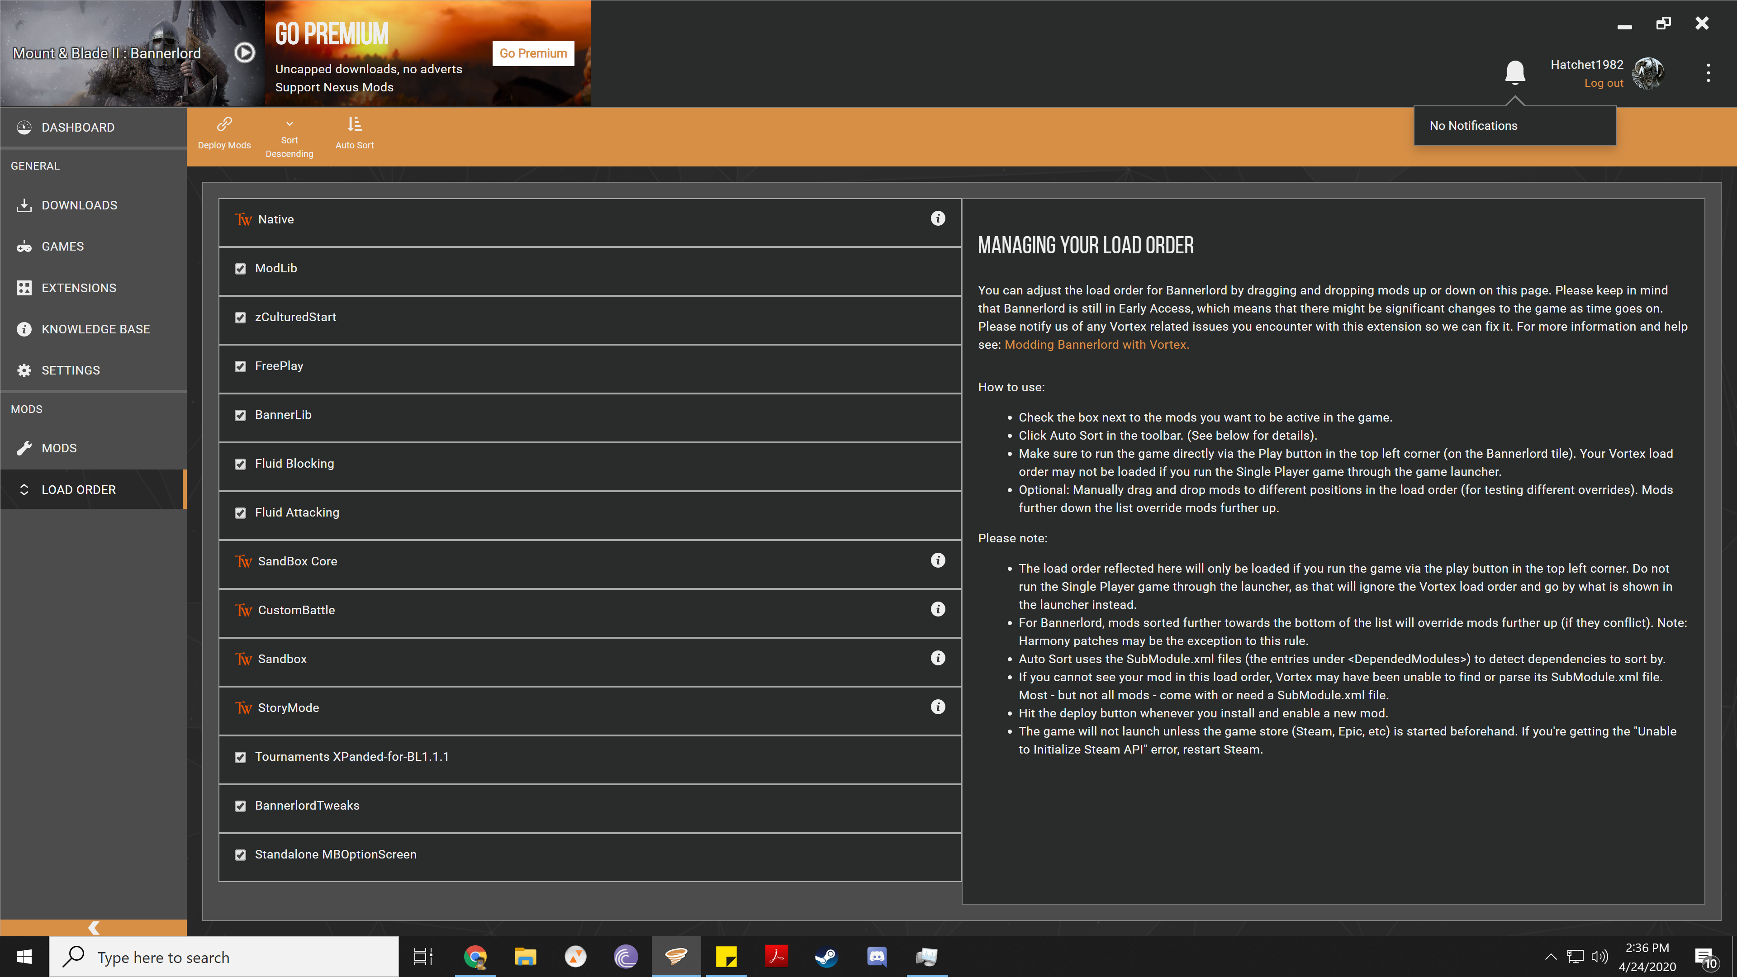Click the Mount & Blade II game tile
This screenshot has width=1737, height=977.
click(x=132, y=53)
